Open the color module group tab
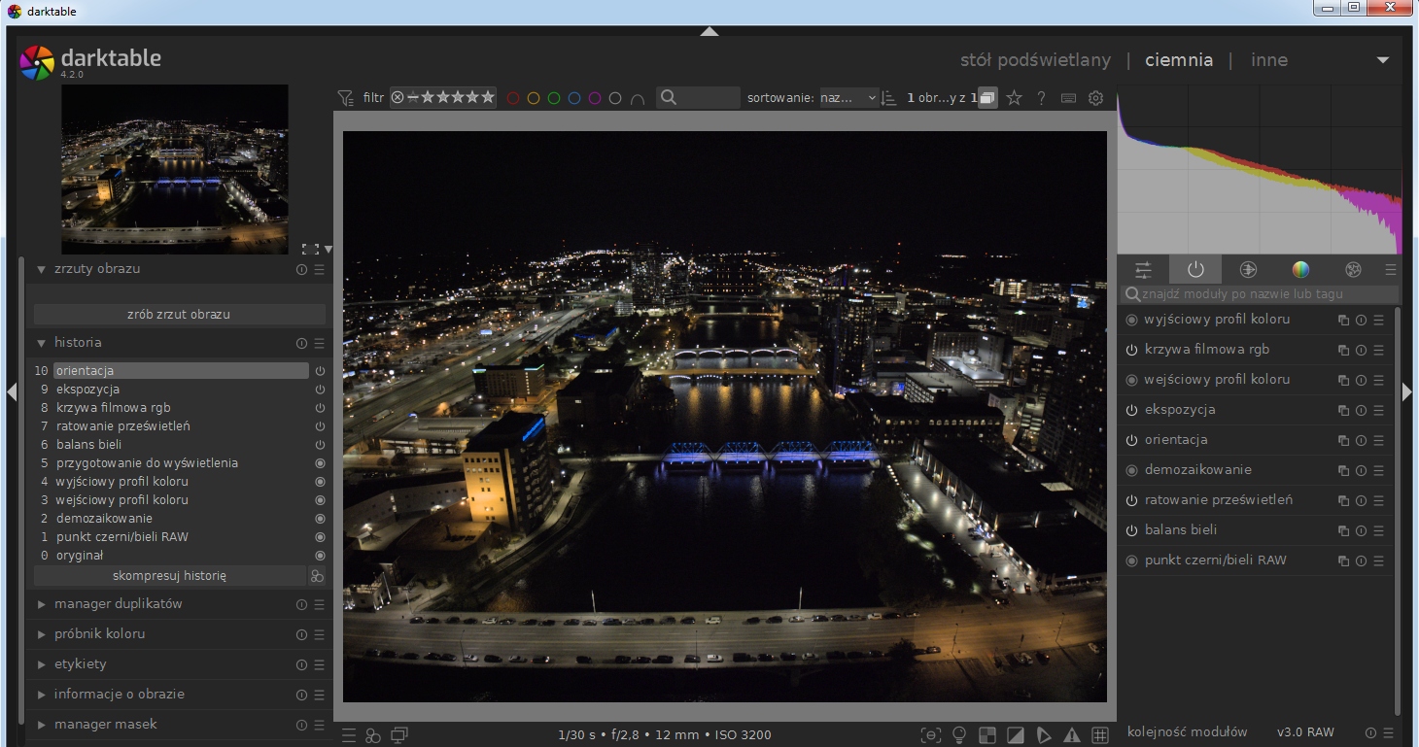 (x=1300, y=270)
